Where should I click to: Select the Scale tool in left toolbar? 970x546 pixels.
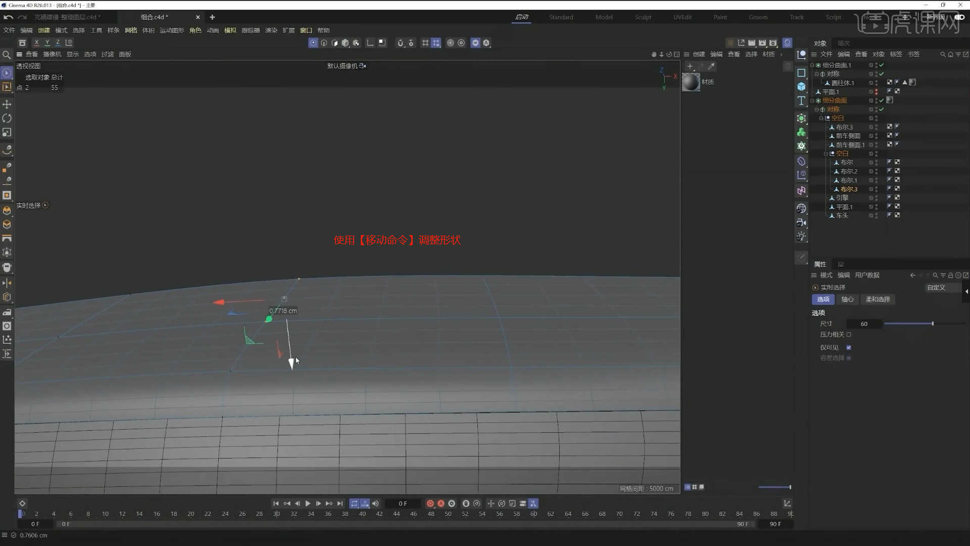click(7, 132)
